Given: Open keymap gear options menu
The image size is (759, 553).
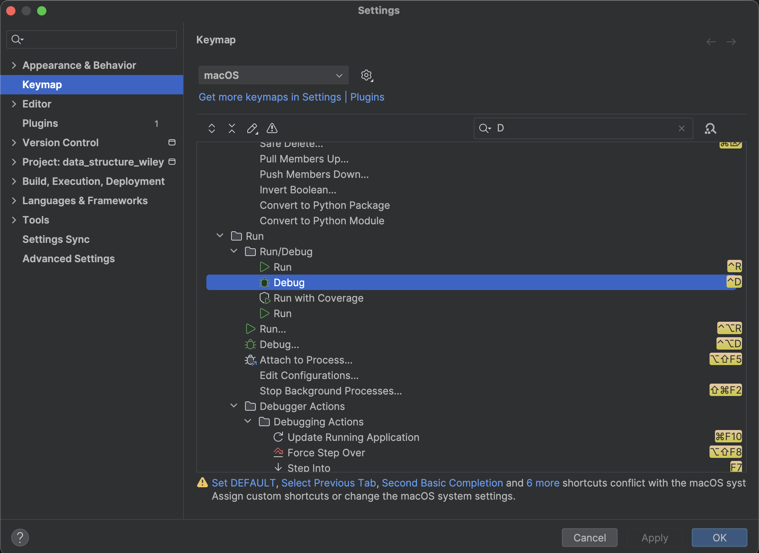Looking at the screenshot, I should (366, 75).
